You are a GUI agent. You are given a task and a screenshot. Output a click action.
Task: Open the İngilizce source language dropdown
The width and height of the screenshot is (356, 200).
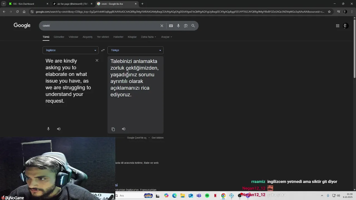coord(71,50)
